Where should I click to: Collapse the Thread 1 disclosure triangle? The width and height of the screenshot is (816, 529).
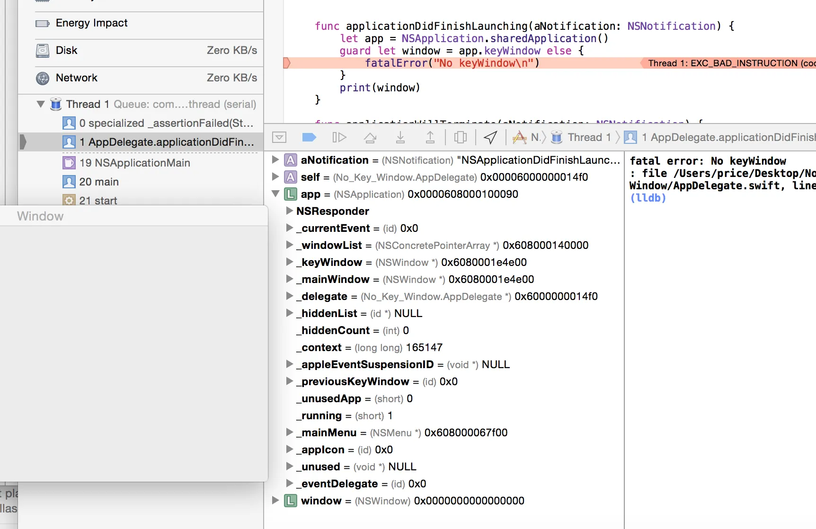41,104
